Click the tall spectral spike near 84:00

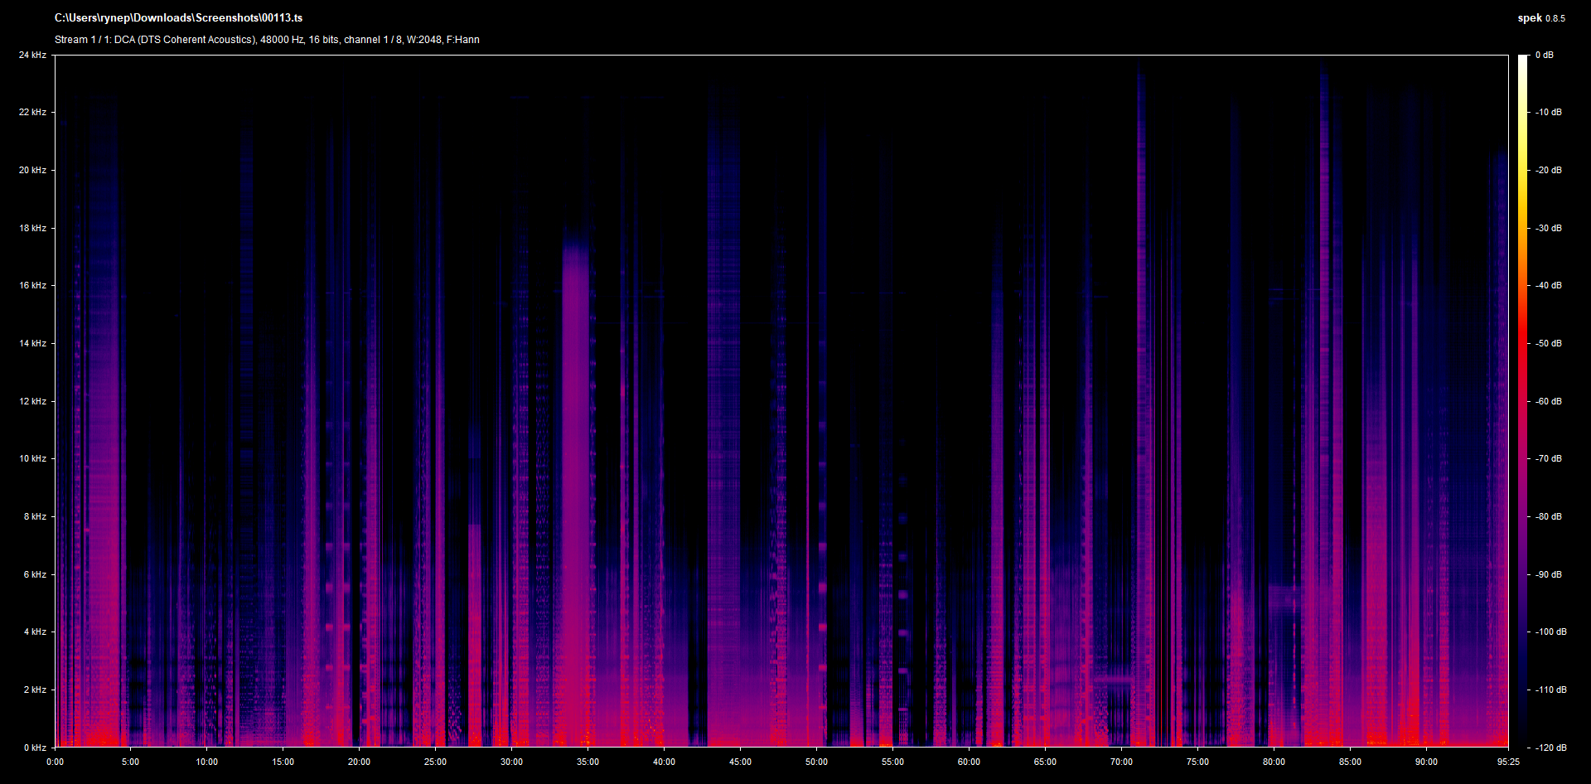pos(1324,406)
